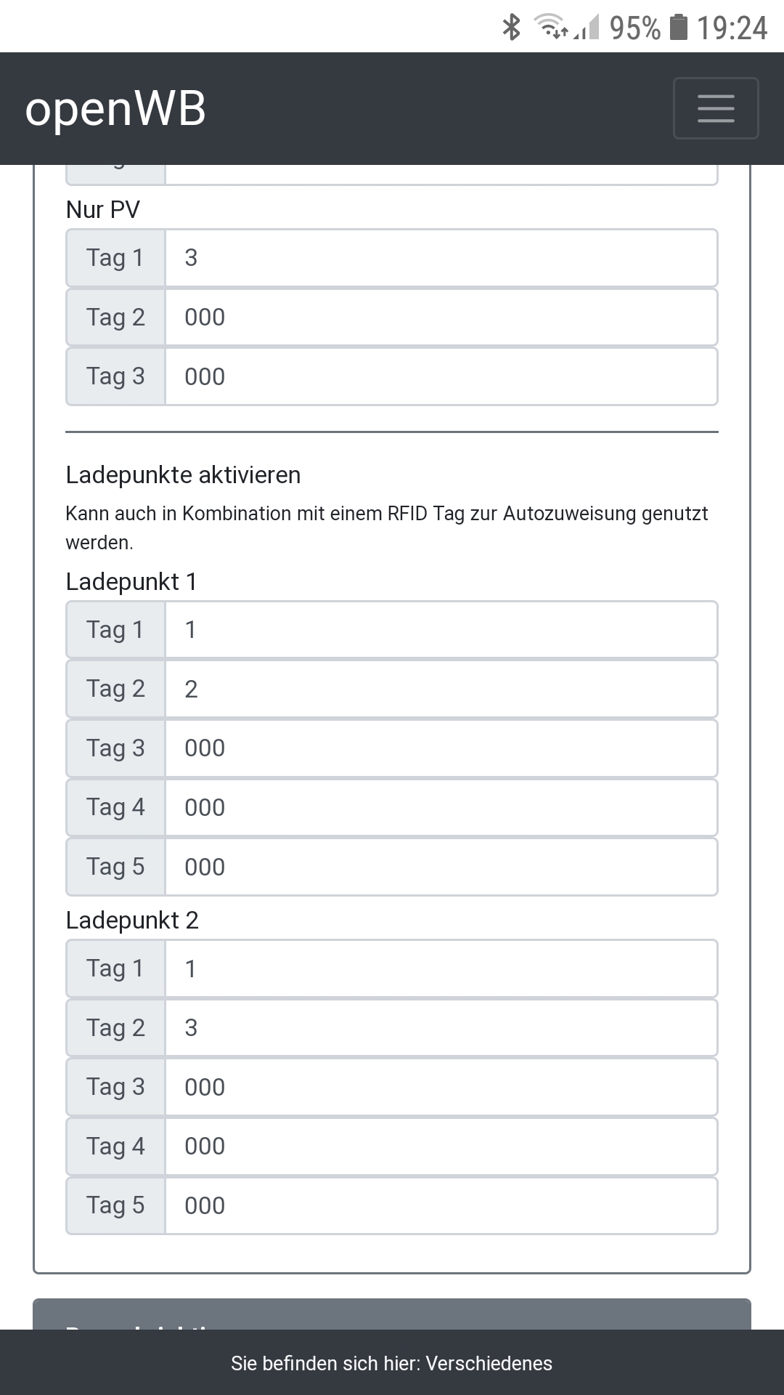Click Ladepunkt 2 Tag 5 input

(x=441, y=1205)
